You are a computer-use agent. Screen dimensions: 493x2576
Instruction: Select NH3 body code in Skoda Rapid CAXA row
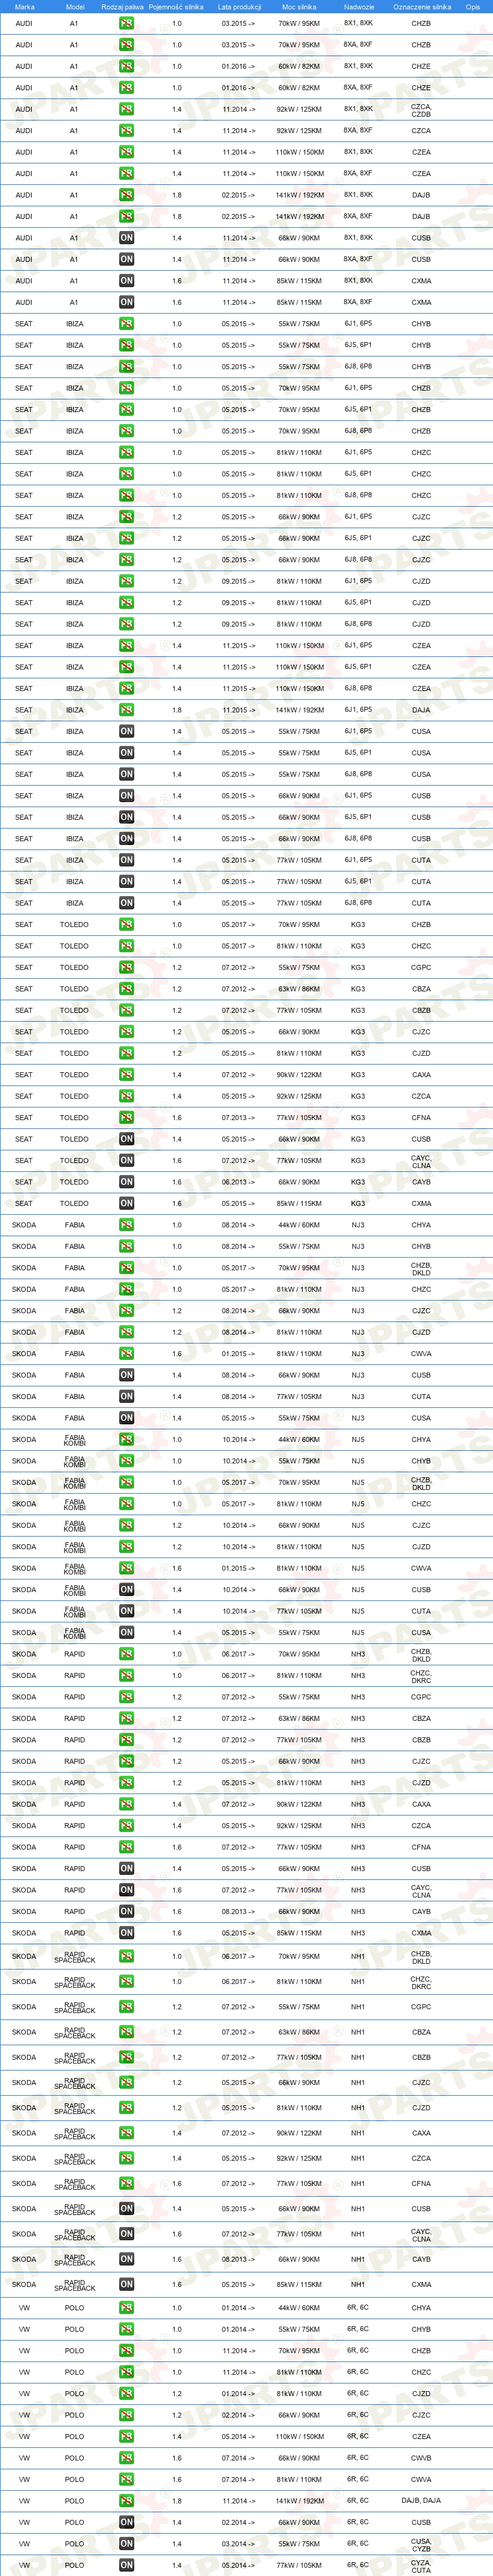358,1805
